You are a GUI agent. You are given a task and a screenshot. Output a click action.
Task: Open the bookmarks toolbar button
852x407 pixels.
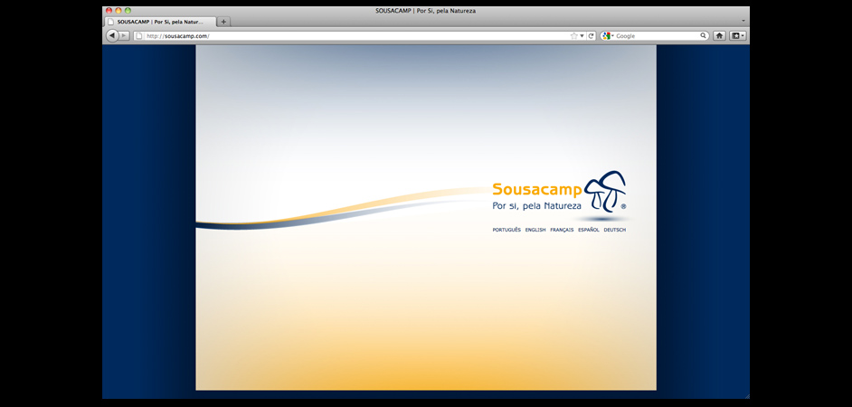click(738, 35)
